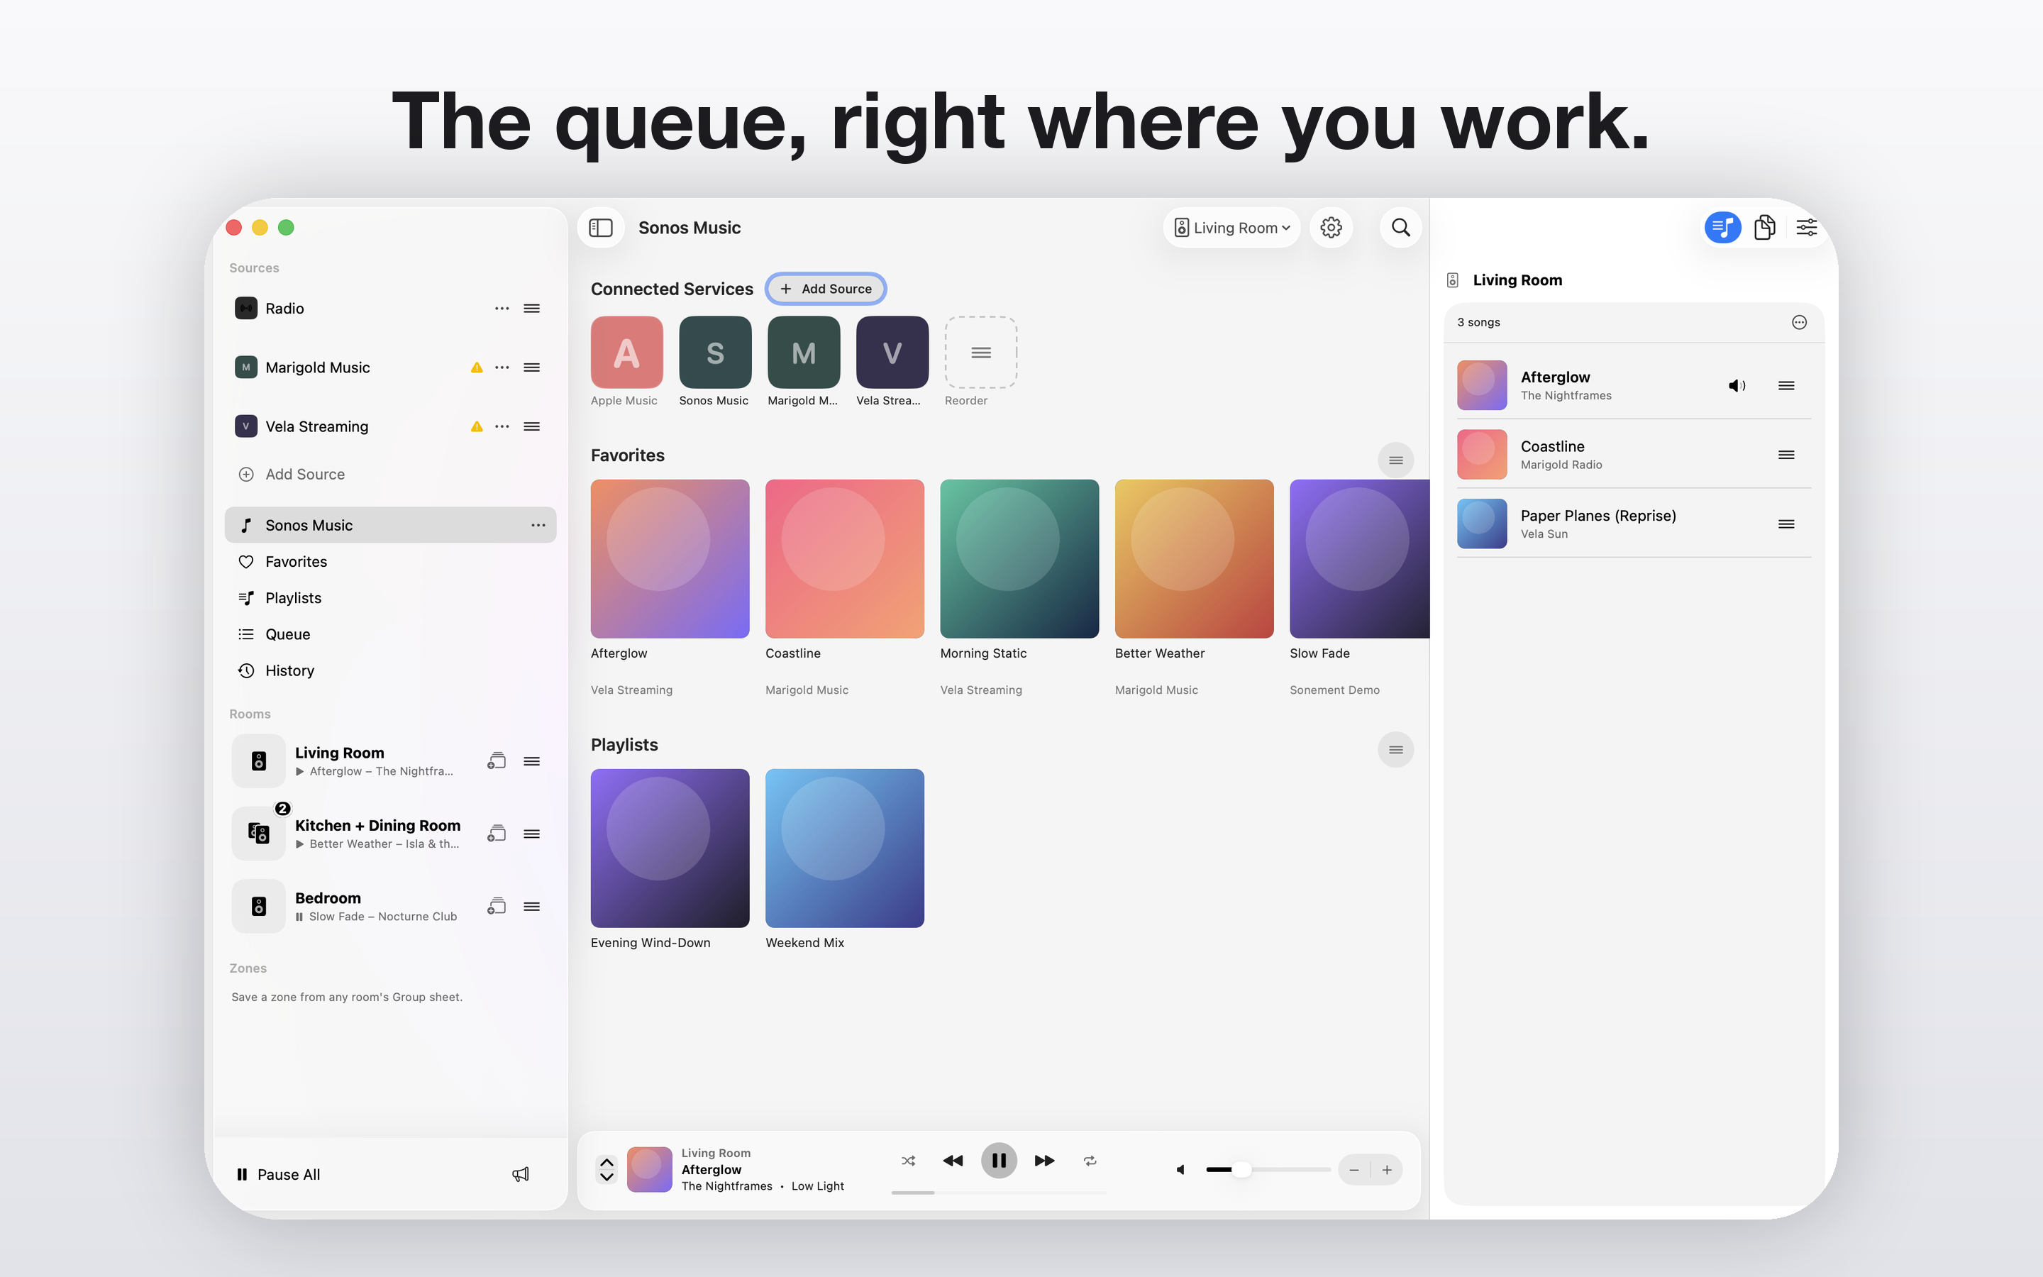Open Living Room group icon in sidebar

pos(497,761)
